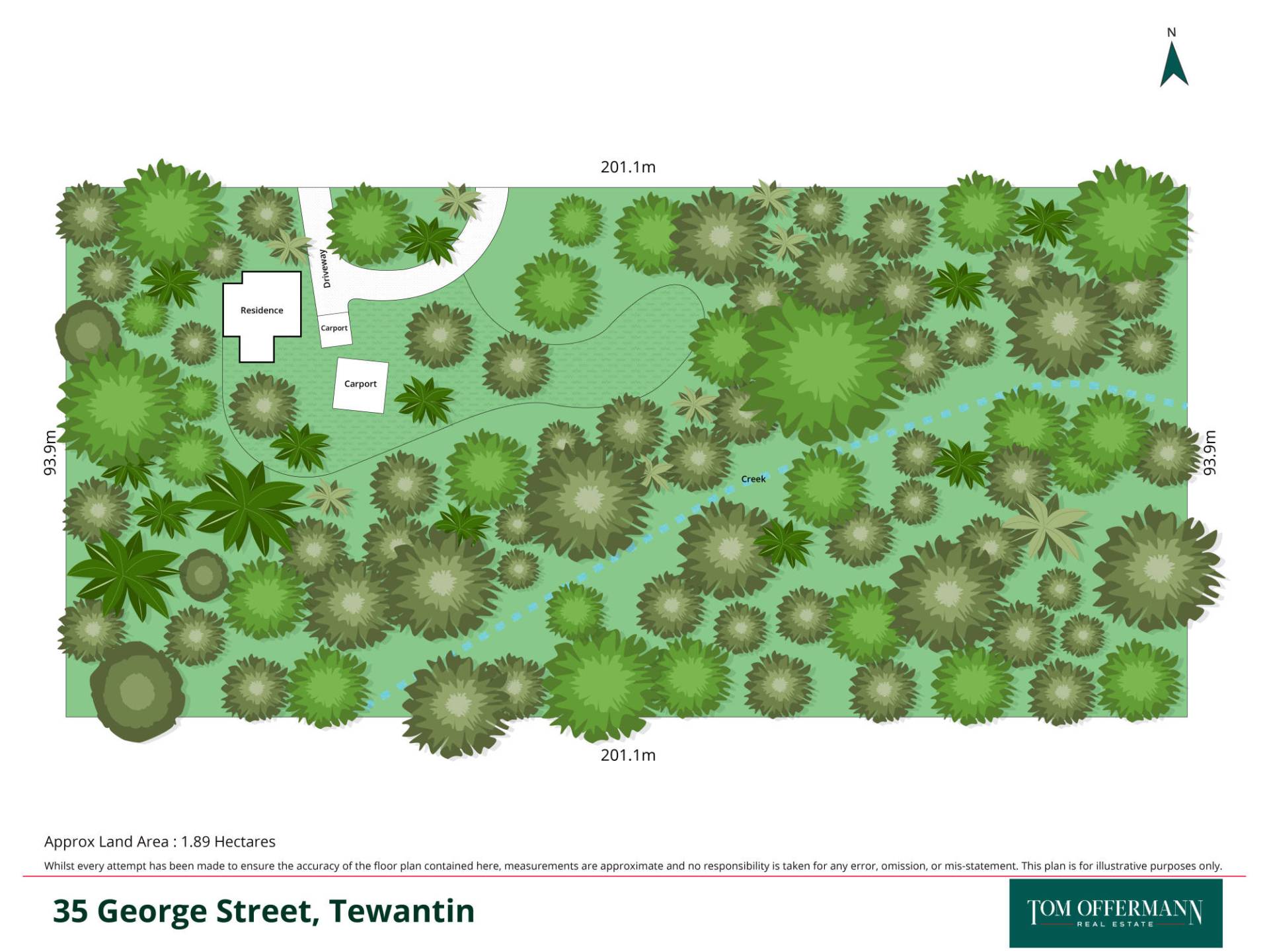1269x951 pixels.
Task: Click the round shrub at bottom-left corner
Action: [137, 691]
